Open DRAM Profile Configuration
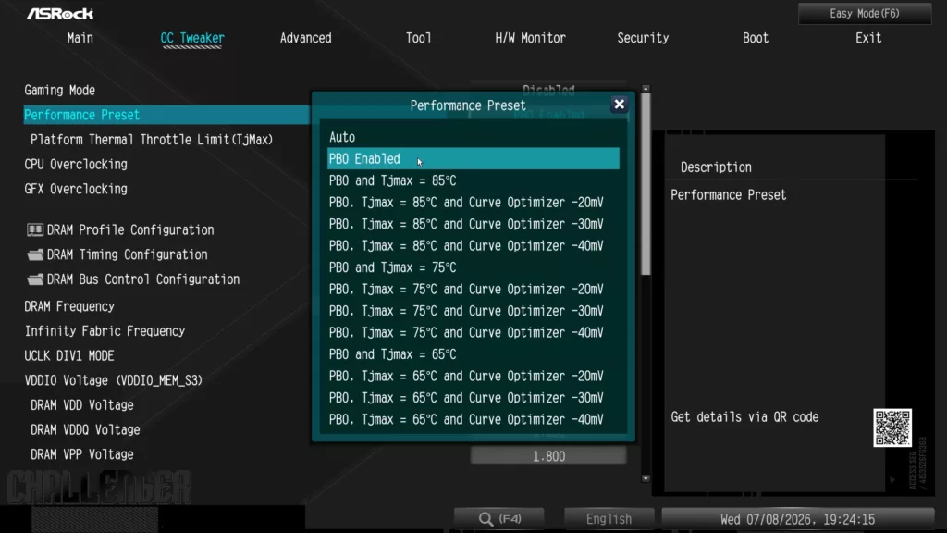The width and height of the screenshot is (947, 533). click(x=130, y=229)
